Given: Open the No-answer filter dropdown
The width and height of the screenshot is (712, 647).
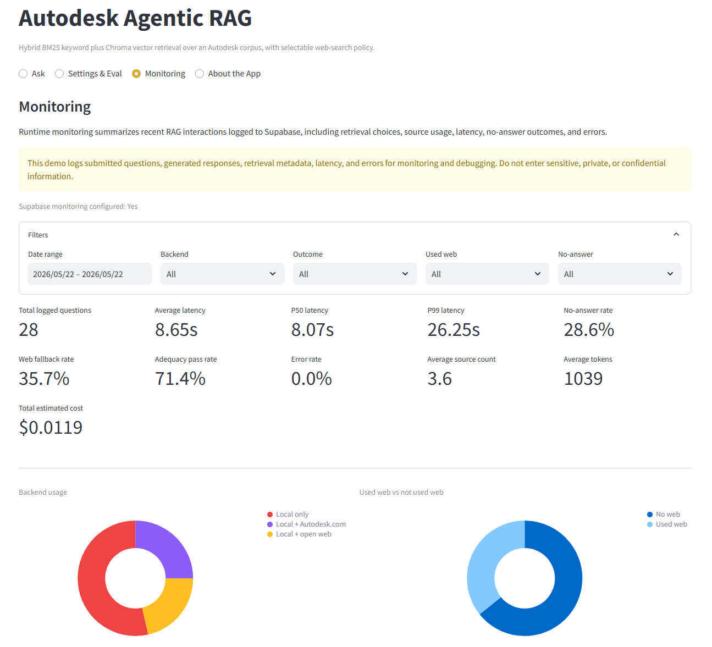Looking at the screenshot, I should tap(620, 274).
